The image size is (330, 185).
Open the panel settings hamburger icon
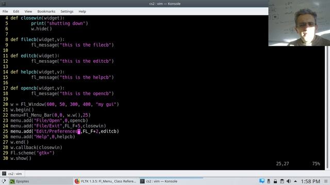click(326, 181)
